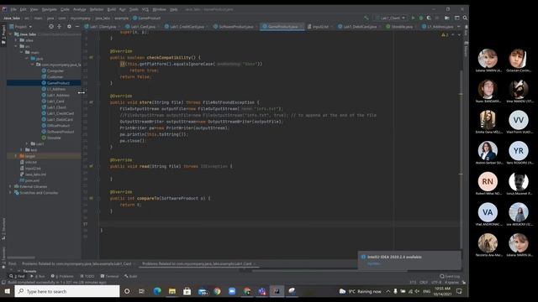
Task: Select SoftwareProduct class in project tree
Action: tap(58, 132)
